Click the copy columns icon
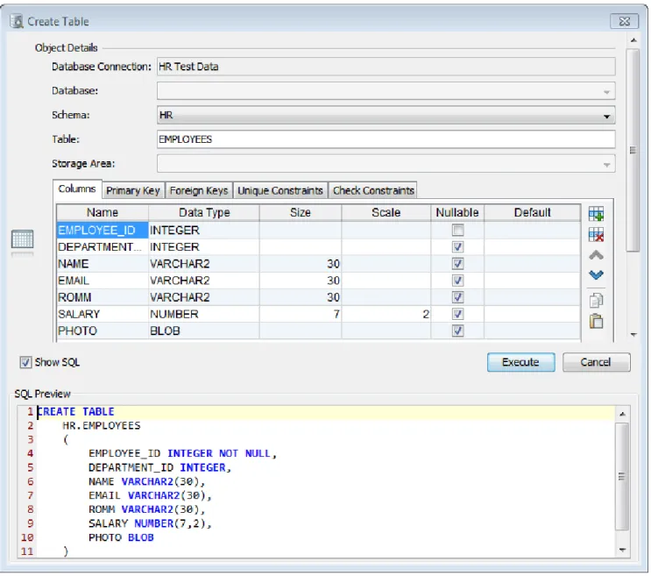Screen dimensions: 651x576 596,300
